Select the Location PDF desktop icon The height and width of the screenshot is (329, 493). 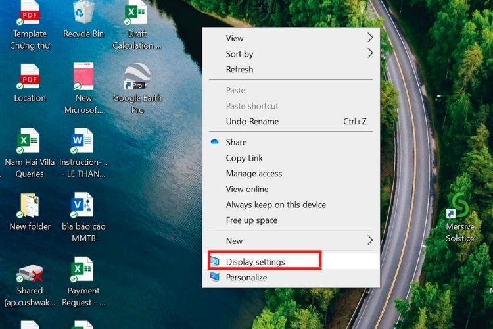coord(29,76)
